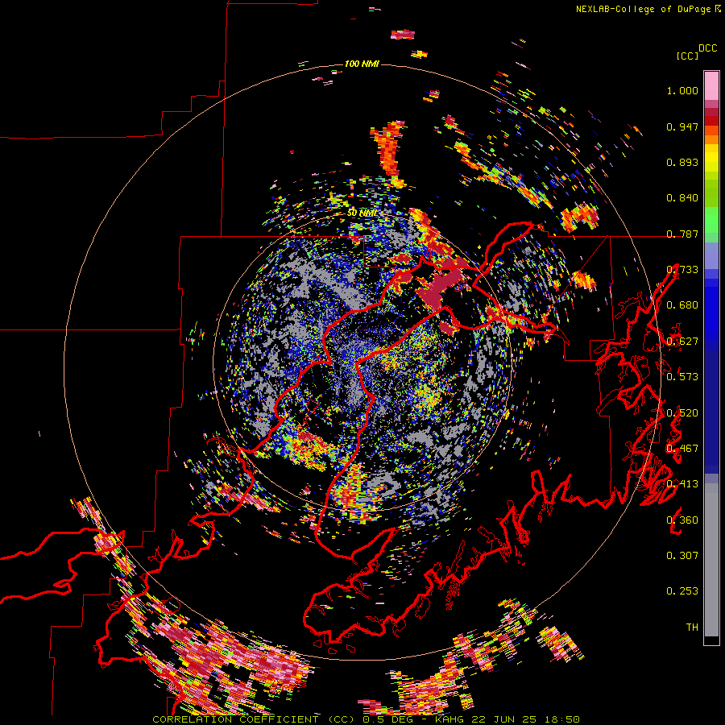The width and height of the screenshot is (725, 725).
Task: Click the DCC label above the color scale
Action: pos(708,48)
